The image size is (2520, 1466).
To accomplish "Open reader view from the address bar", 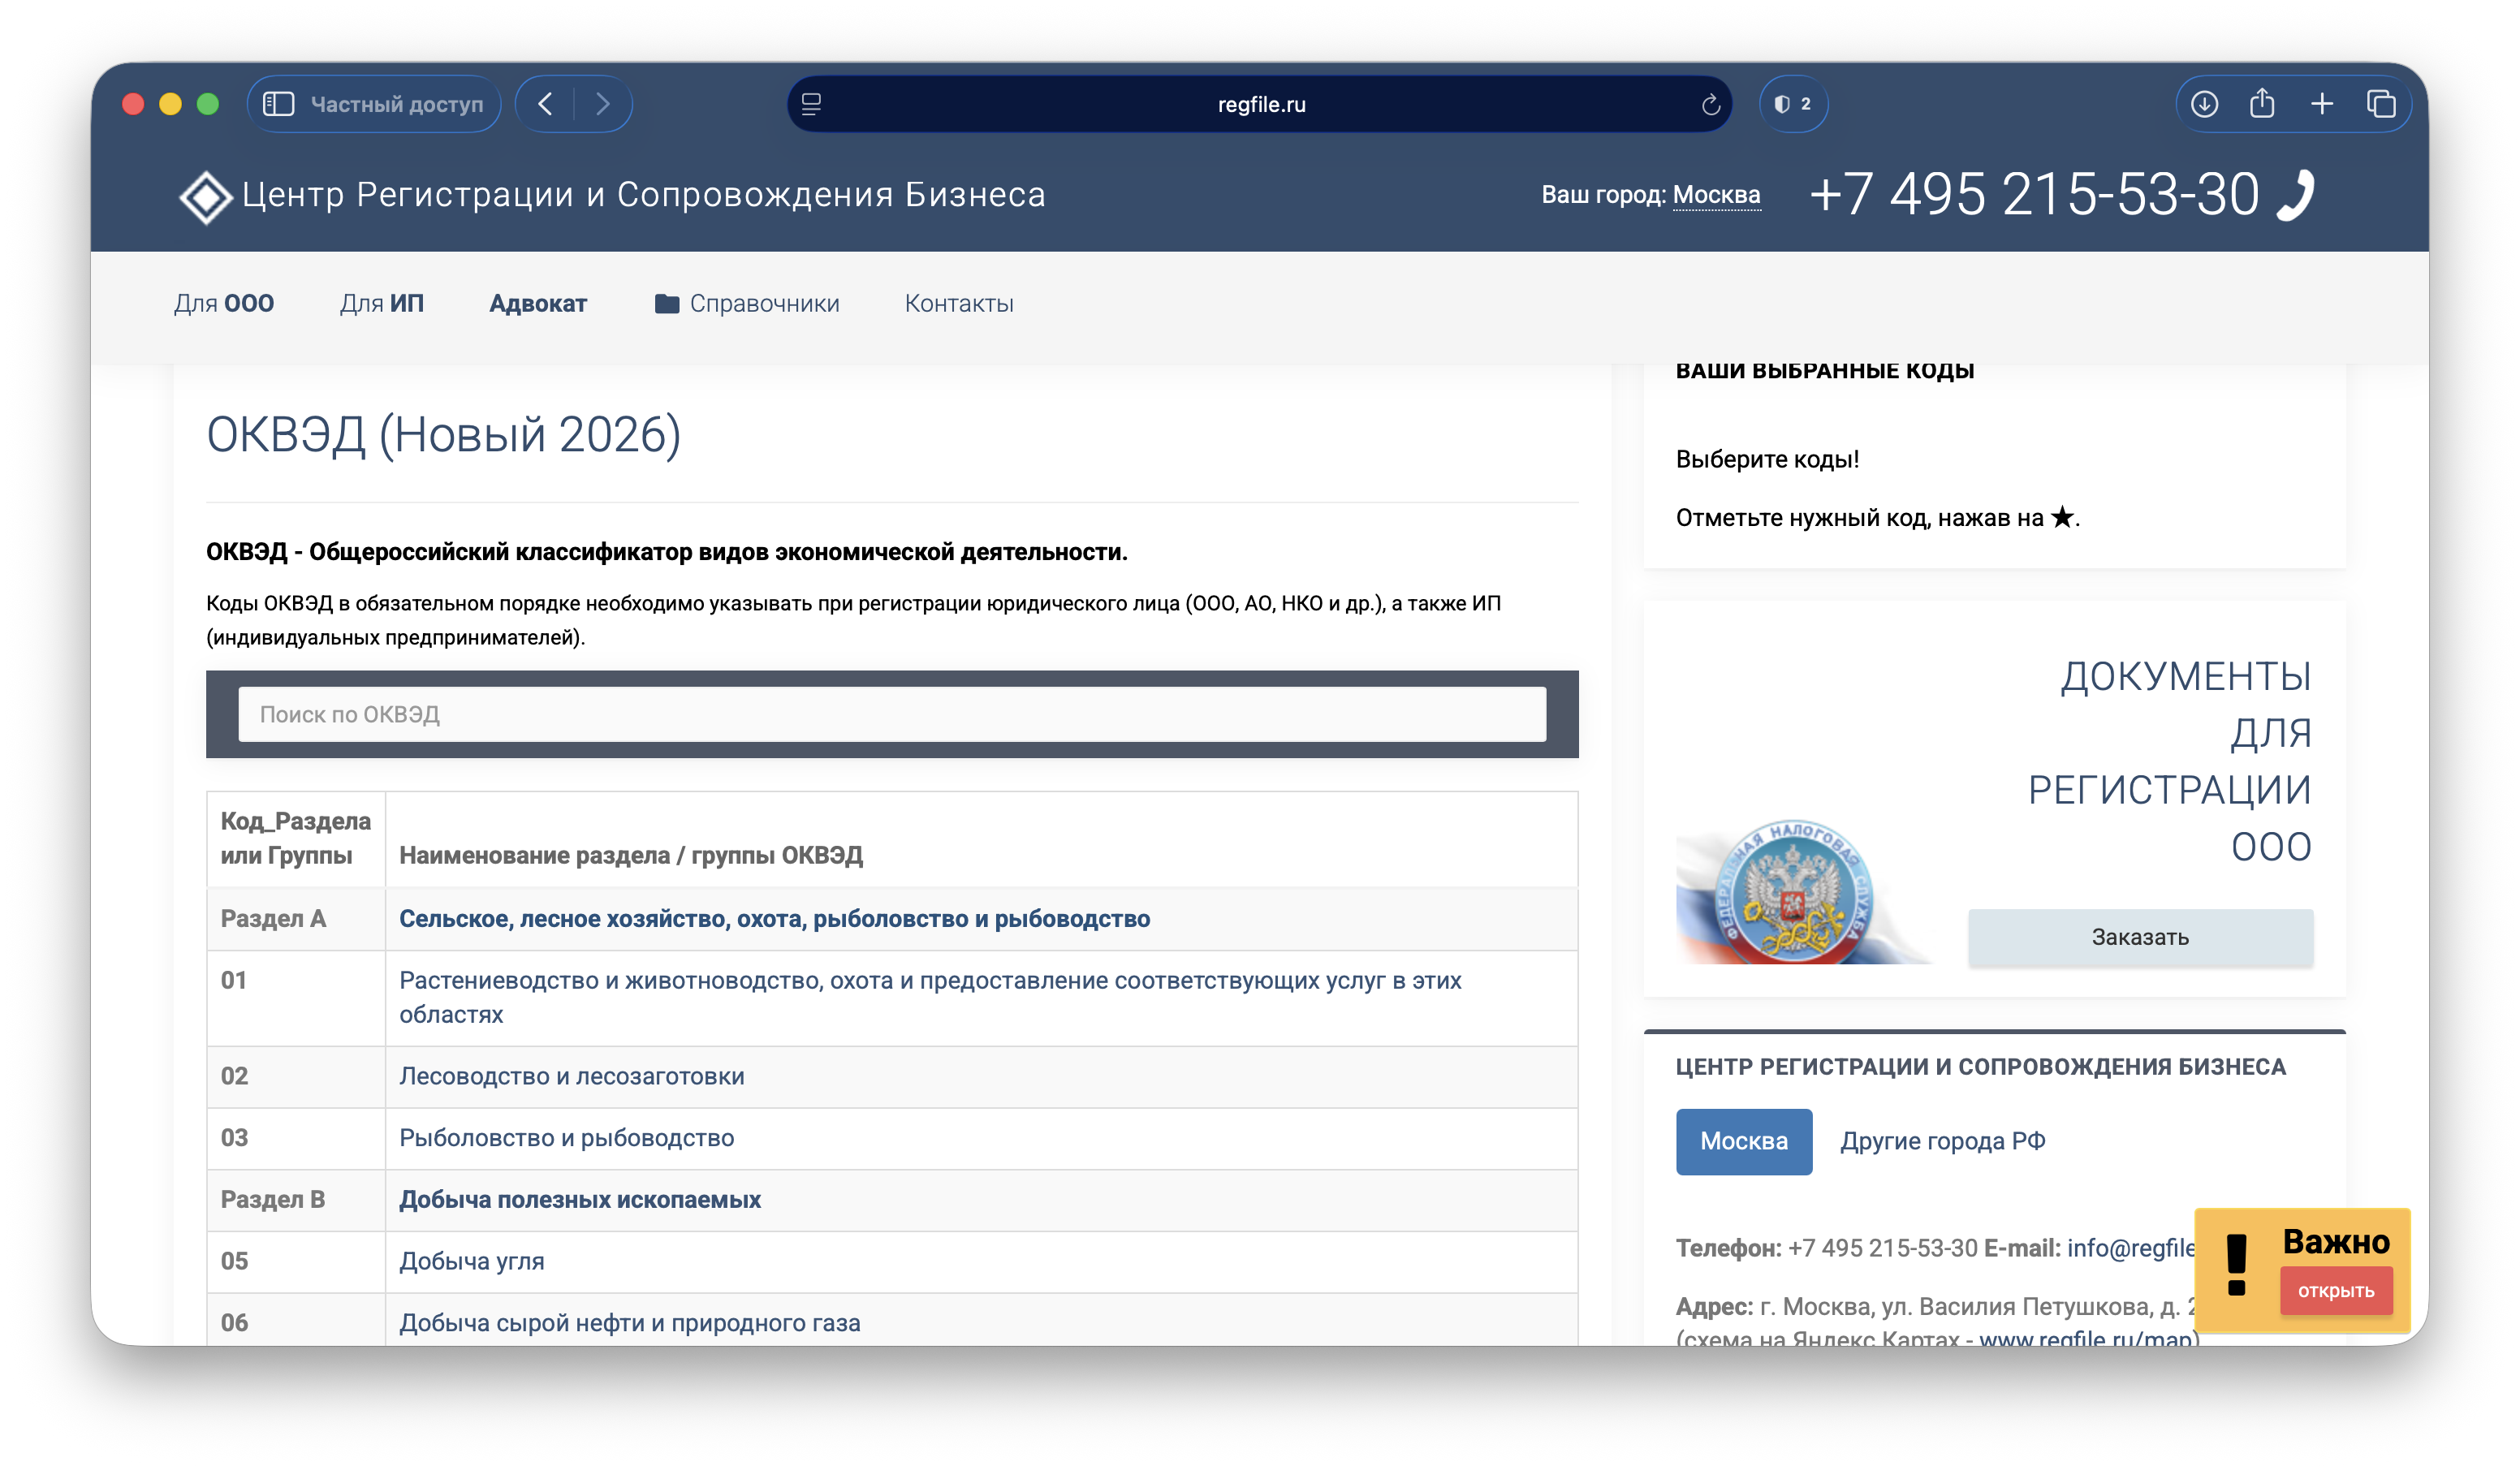I will [x=812, y=104].
